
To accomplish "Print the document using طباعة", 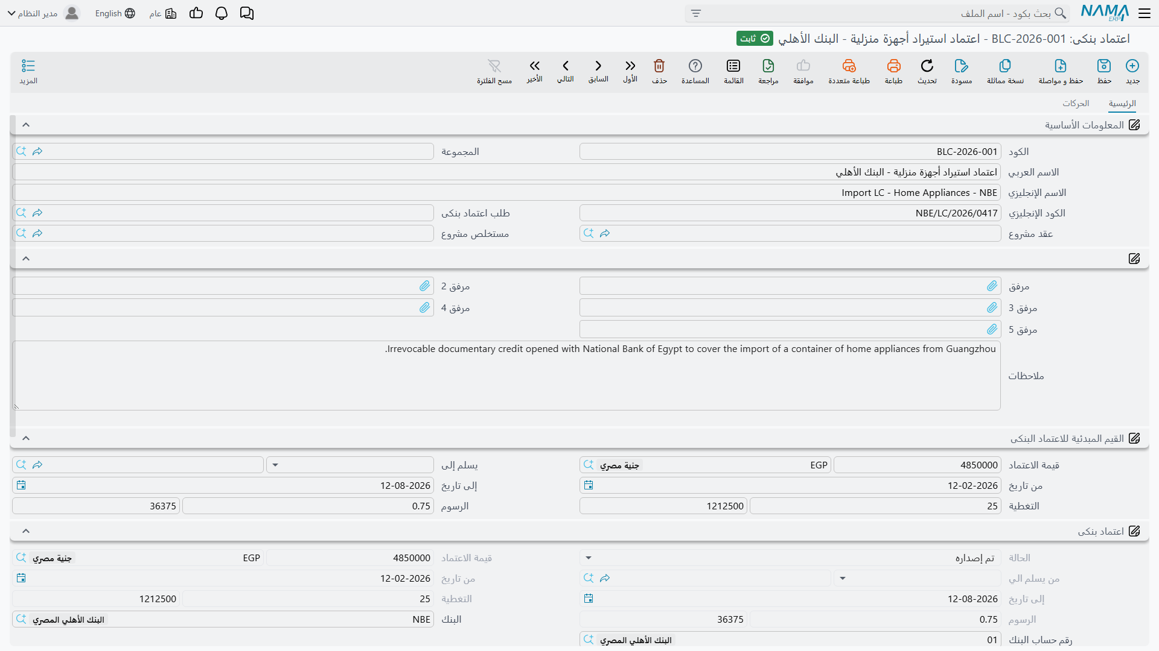I will pos(893,71).
